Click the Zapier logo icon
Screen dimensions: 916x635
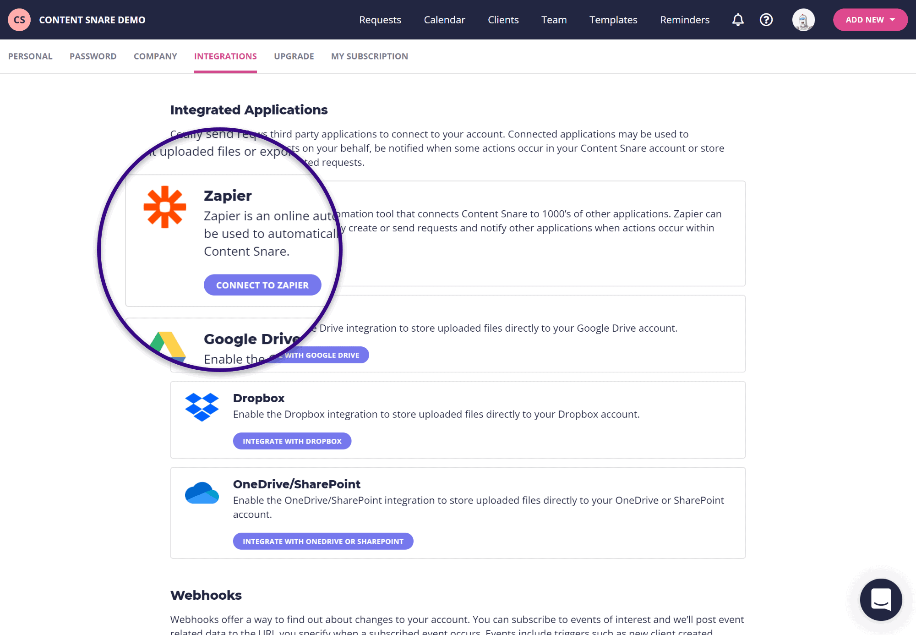click(x=165, y=207)
